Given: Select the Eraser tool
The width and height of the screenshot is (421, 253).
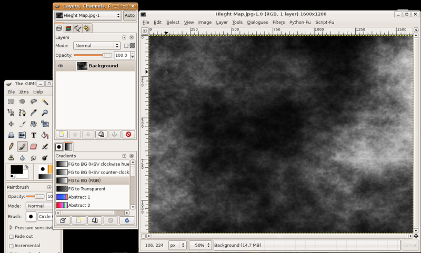Looking at the screenshot, I should (x=34, y=147).
